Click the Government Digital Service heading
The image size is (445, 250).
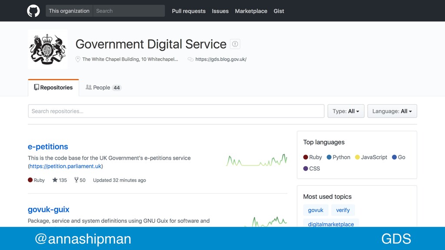(x=151, y=44)
